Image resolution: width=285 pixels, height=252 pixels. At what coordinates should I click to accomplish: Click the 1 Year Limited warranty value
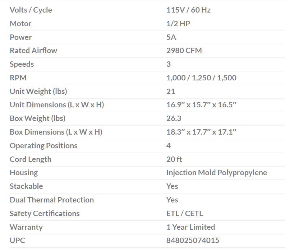(190, 227)
